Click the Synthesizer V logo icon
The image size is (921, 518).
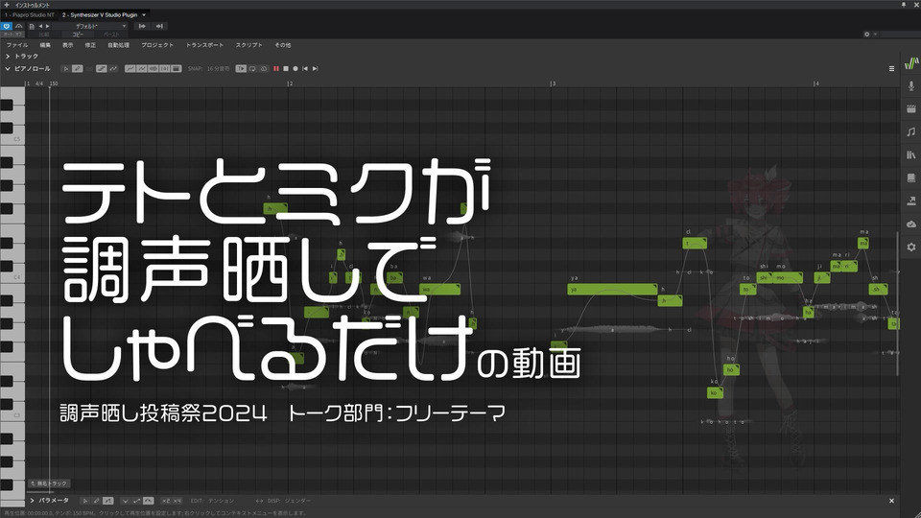(911, 63)
